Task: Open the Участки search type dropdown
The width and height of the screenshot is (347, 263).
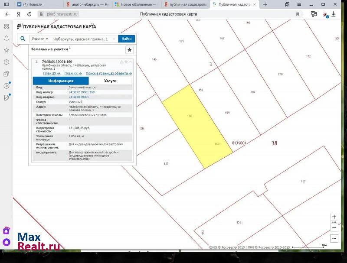Action: [x=40, y=39]
